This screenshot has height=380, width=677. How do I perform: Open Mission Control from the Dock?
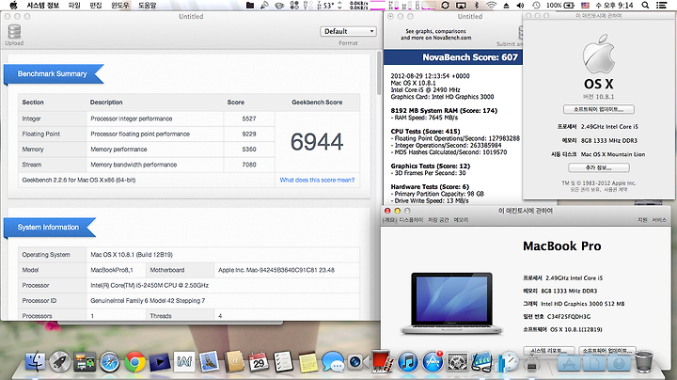pos(85,362)
